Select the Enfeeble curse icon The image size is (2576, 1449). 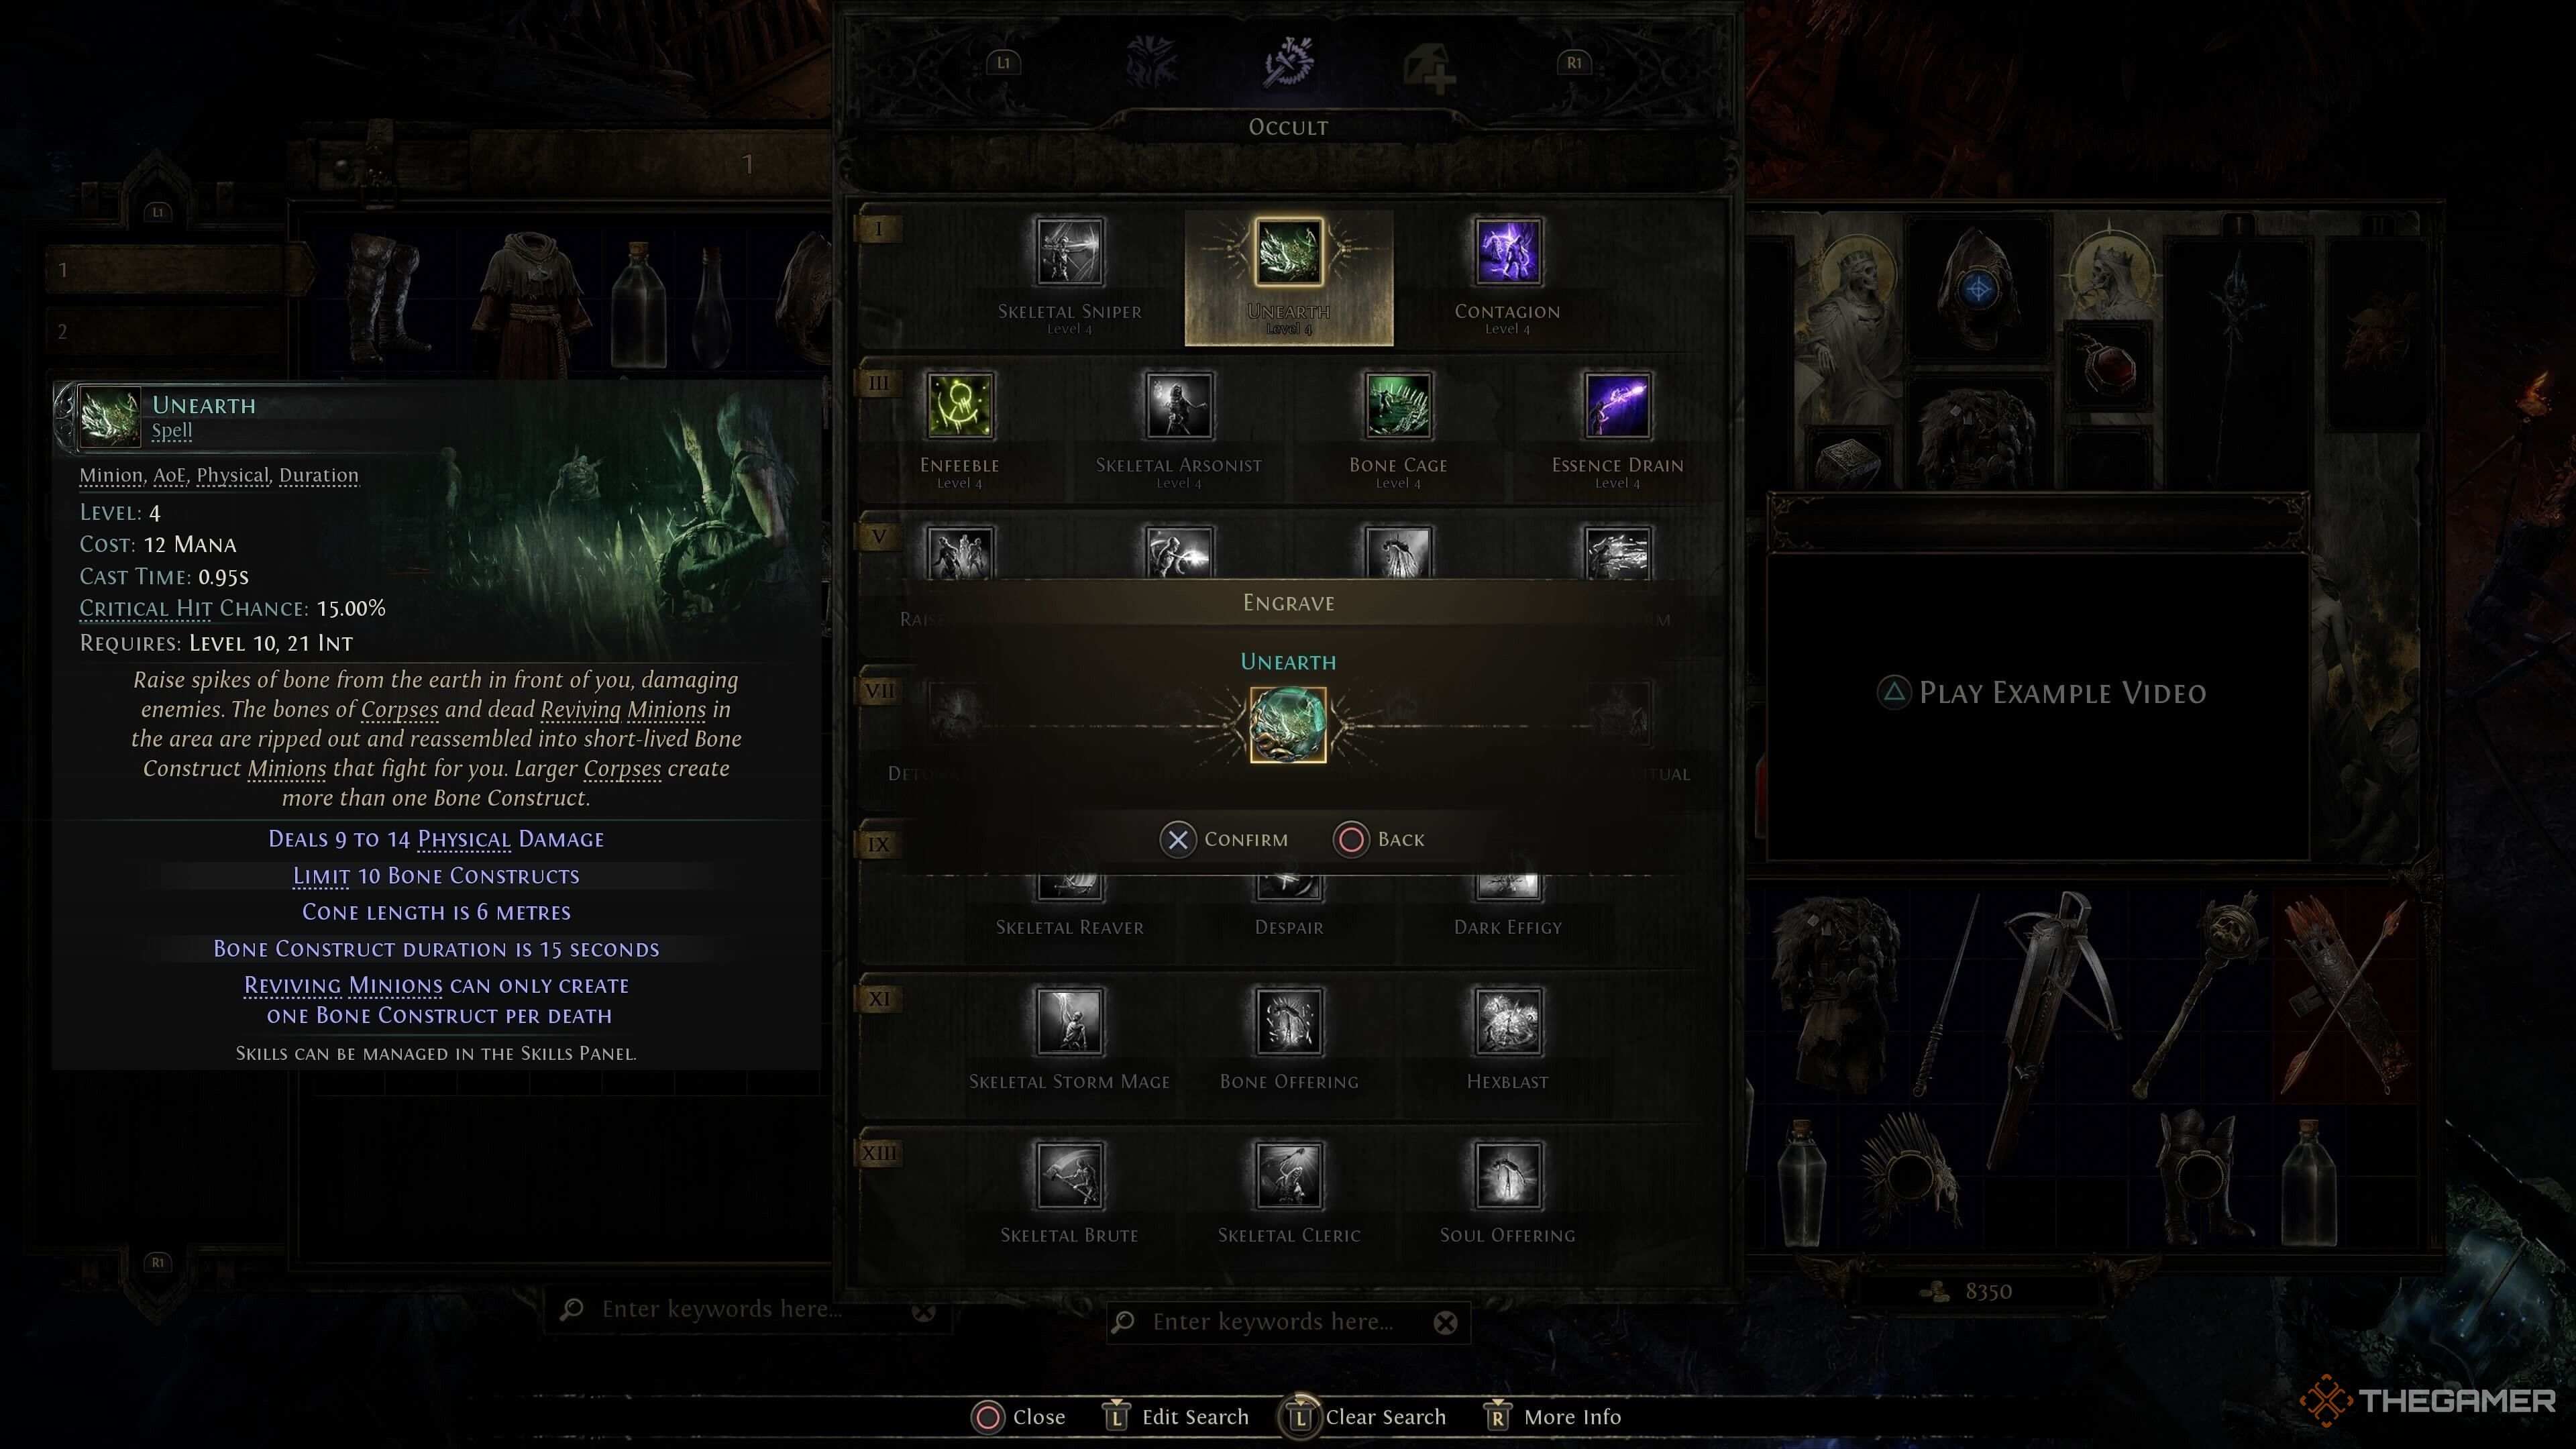click(x=960, y=405)
